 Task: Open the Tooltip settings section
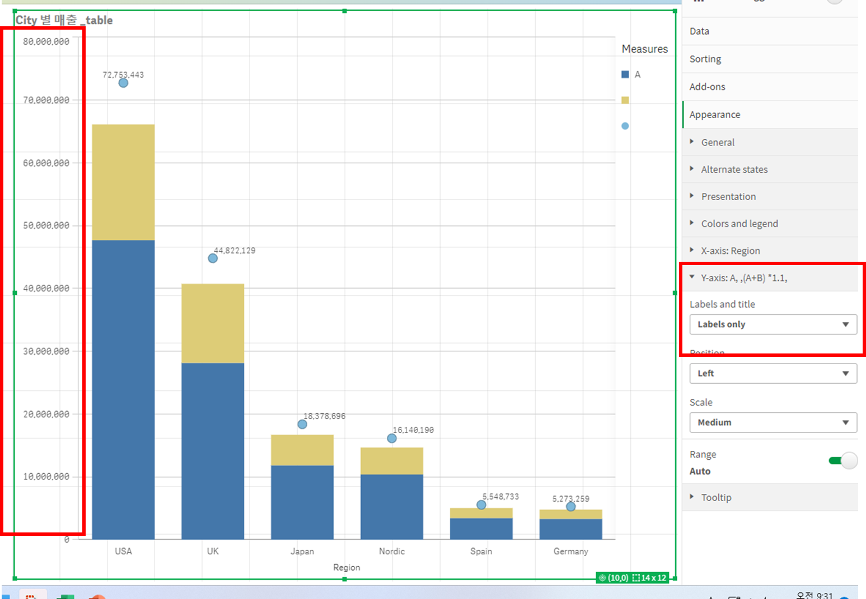pyautogui.click(x=717, y=497)
